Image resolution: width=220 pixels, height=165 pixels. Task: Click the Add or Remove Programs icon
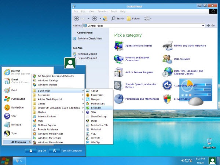pyautogui.click(x=118, y=72)
